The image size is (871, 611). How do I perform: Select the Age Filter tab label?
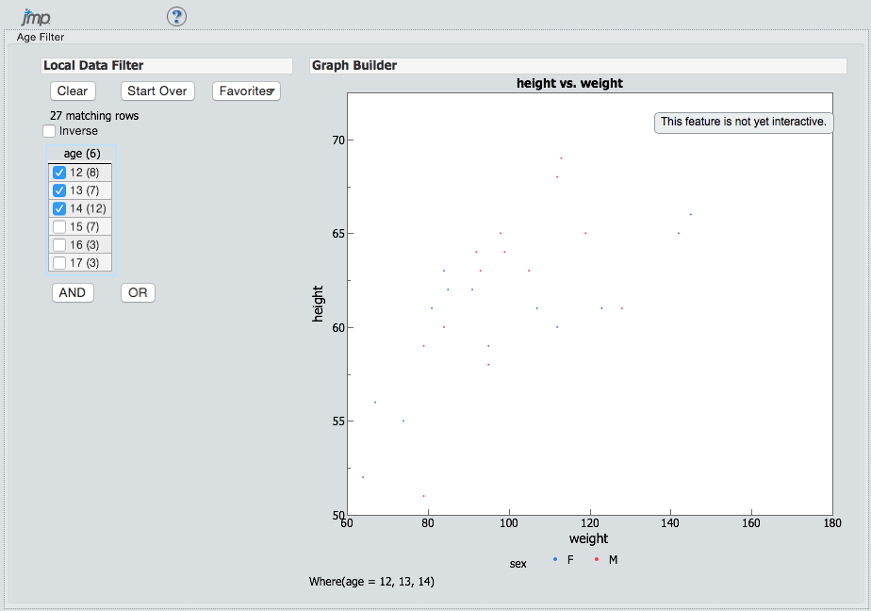(41, 37)
